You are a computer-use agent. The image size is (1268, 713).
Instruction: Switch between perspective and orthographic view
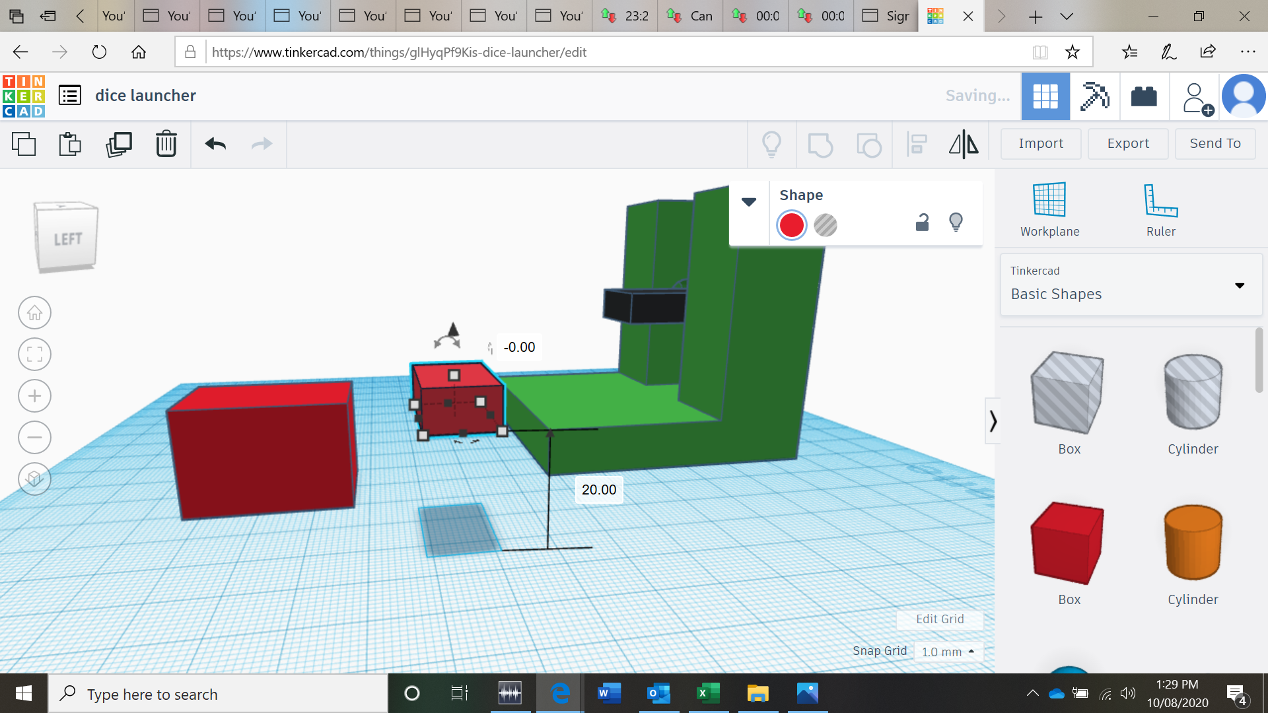click(x=34, y=479)
